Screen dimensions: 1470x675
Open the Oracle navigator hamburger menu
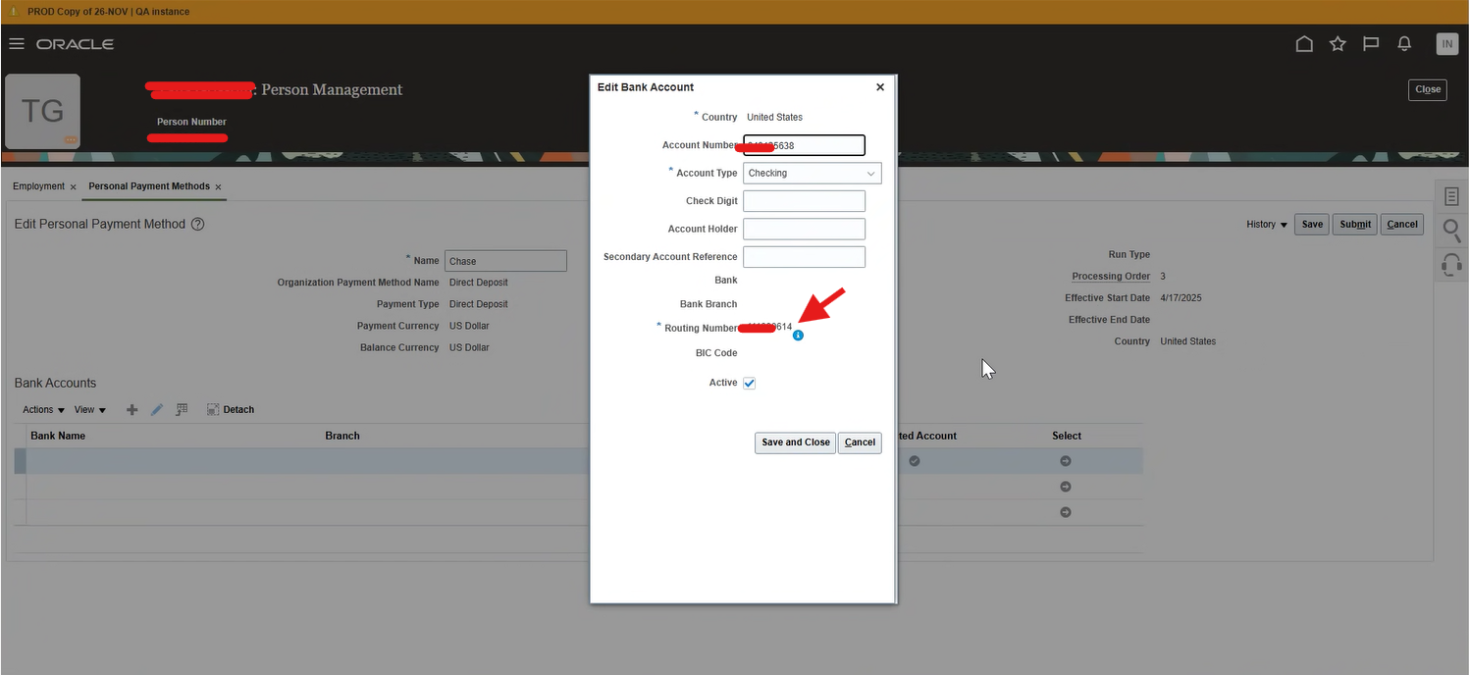pos(16,44)
